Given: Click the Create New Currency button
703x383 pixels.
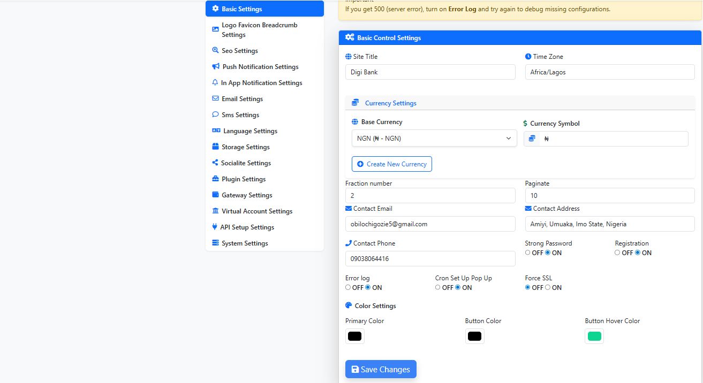Looking at the screenshot, I should (x=391, y=164).
